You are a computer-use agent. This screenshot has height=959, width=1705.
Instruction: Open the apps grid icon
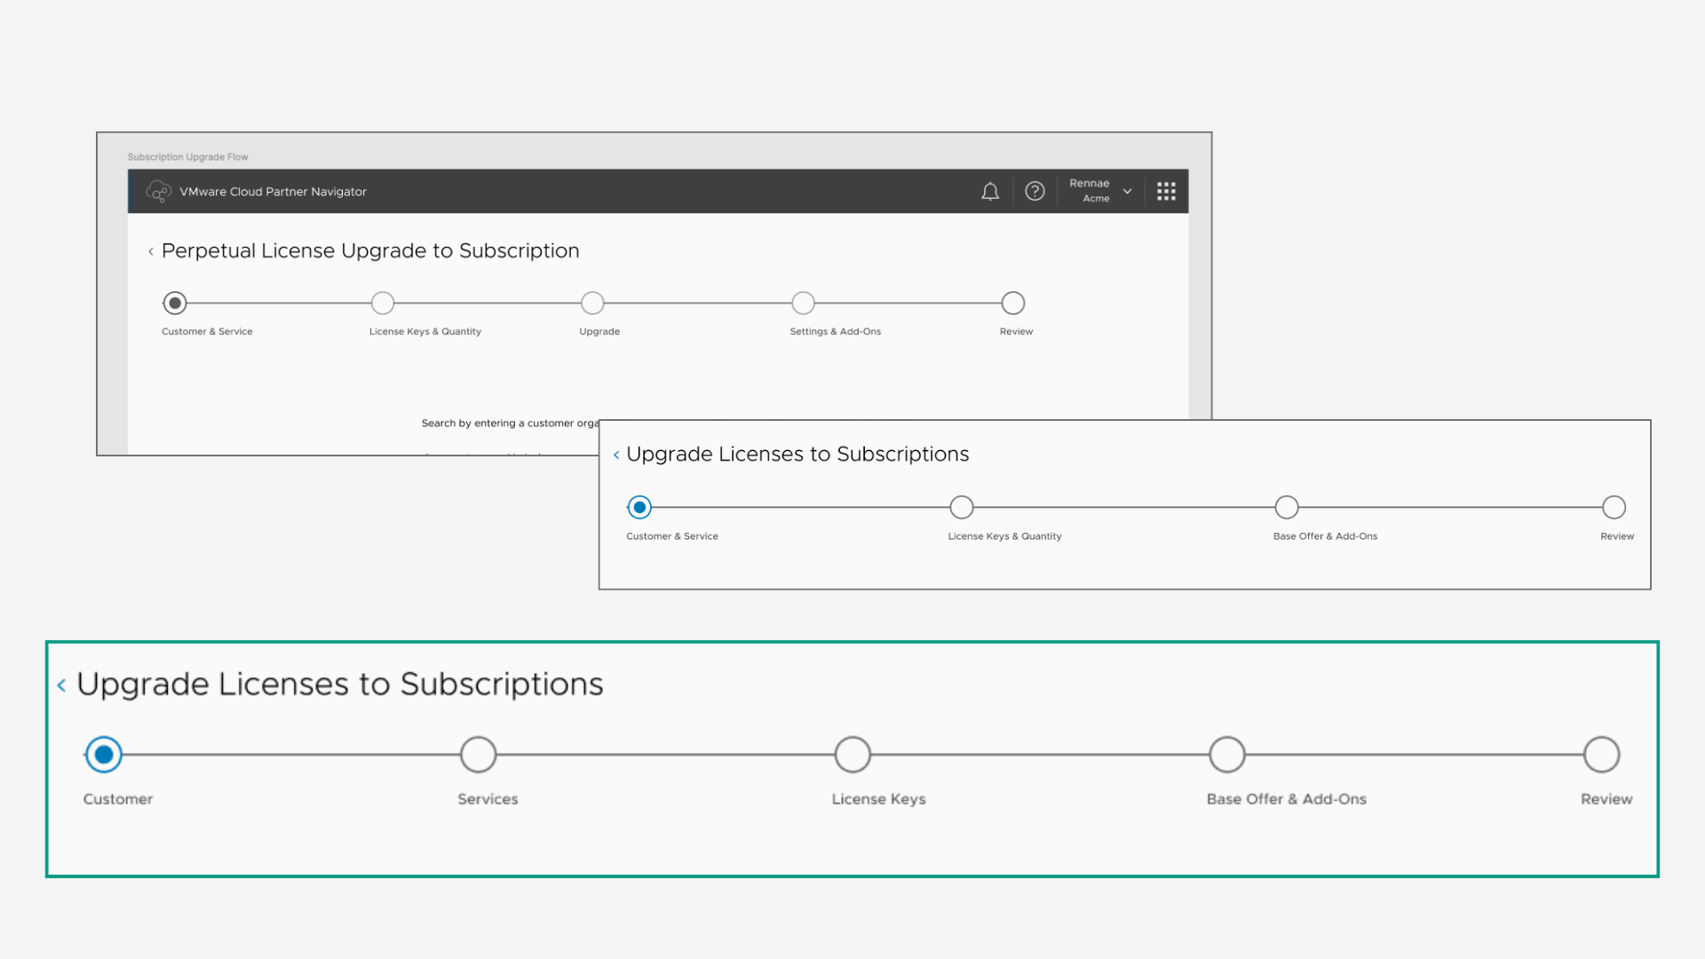click(x=1166, y=192)
